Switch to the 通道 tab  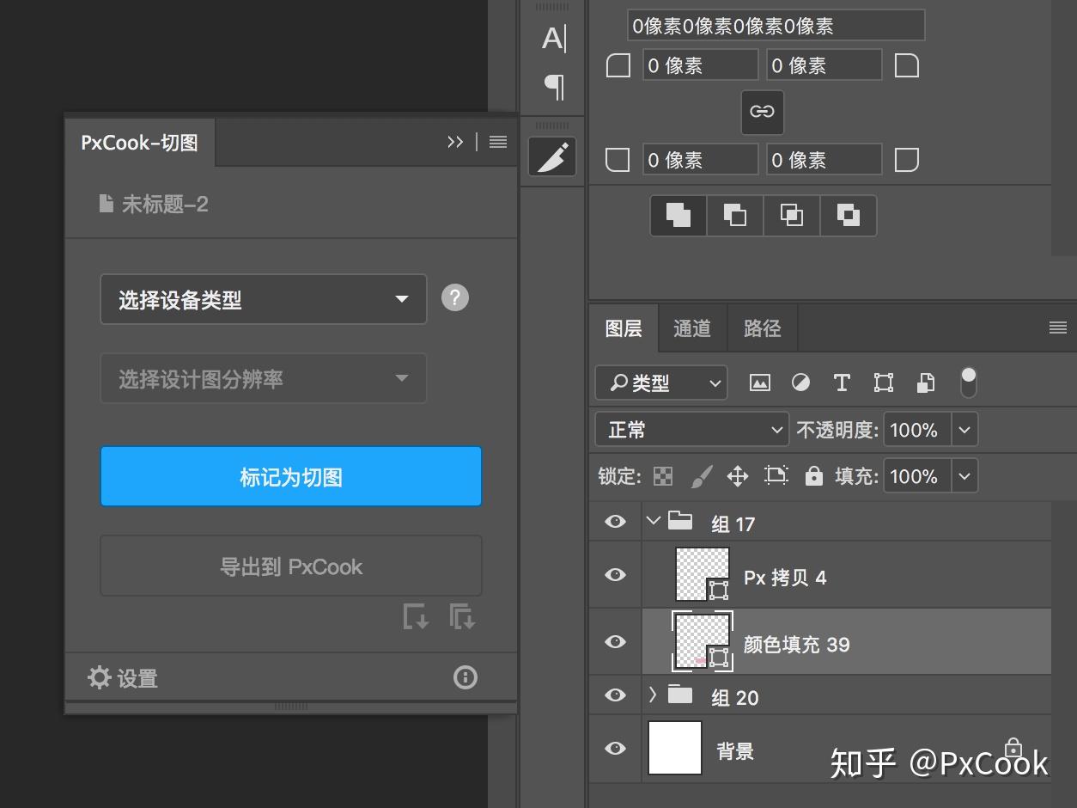coord(692,327)
